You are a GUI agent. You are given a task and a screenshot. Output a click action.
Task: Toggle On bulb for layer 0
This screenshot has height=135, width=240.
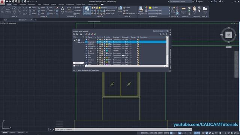point(98,40)
